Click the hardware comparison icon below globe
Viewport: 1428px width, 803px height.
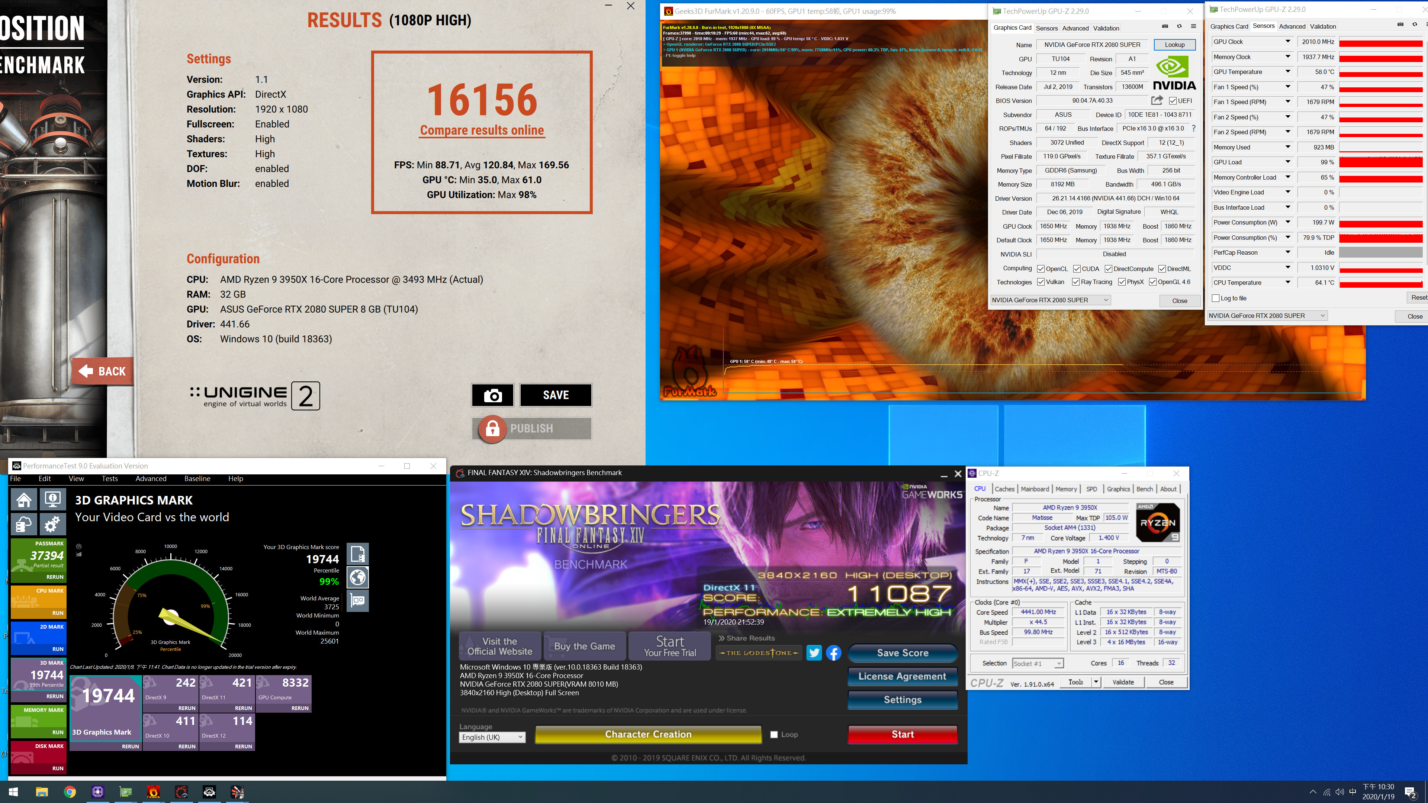pos(357,601)
